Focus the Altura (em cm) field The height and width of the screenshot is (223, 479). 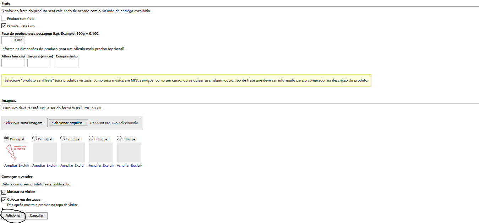[x=13, y=63]
